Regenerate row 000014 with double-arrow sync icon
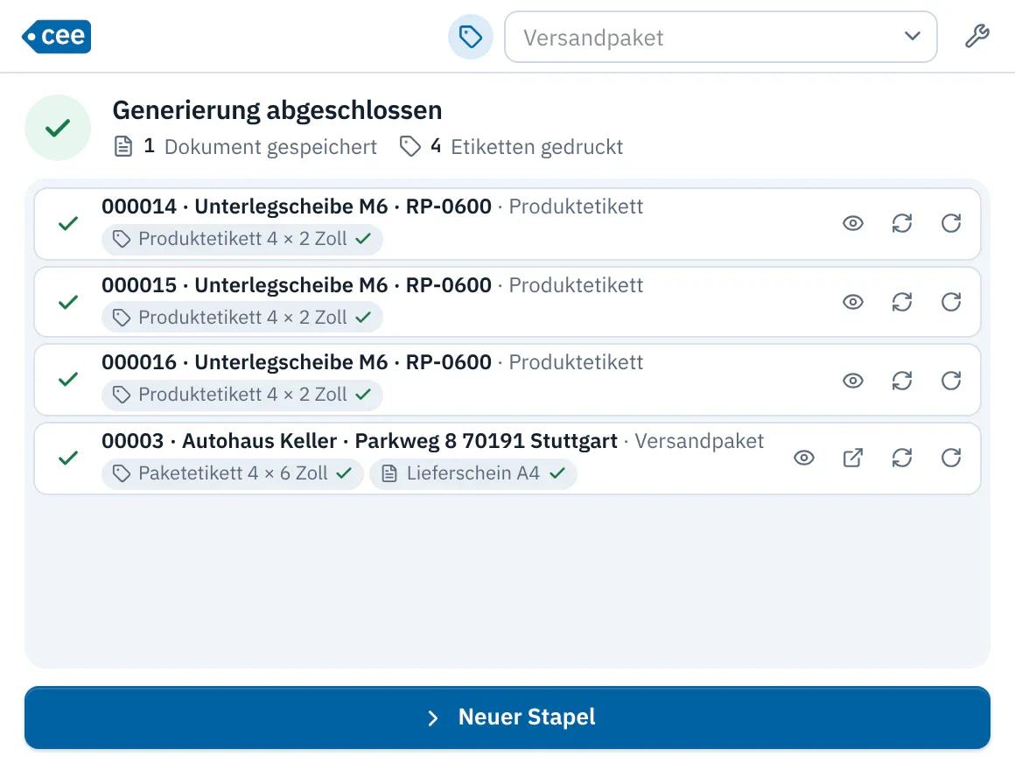Image resolution: width=1015 pixels, height=770 pixels. click(x=902, y=224)
